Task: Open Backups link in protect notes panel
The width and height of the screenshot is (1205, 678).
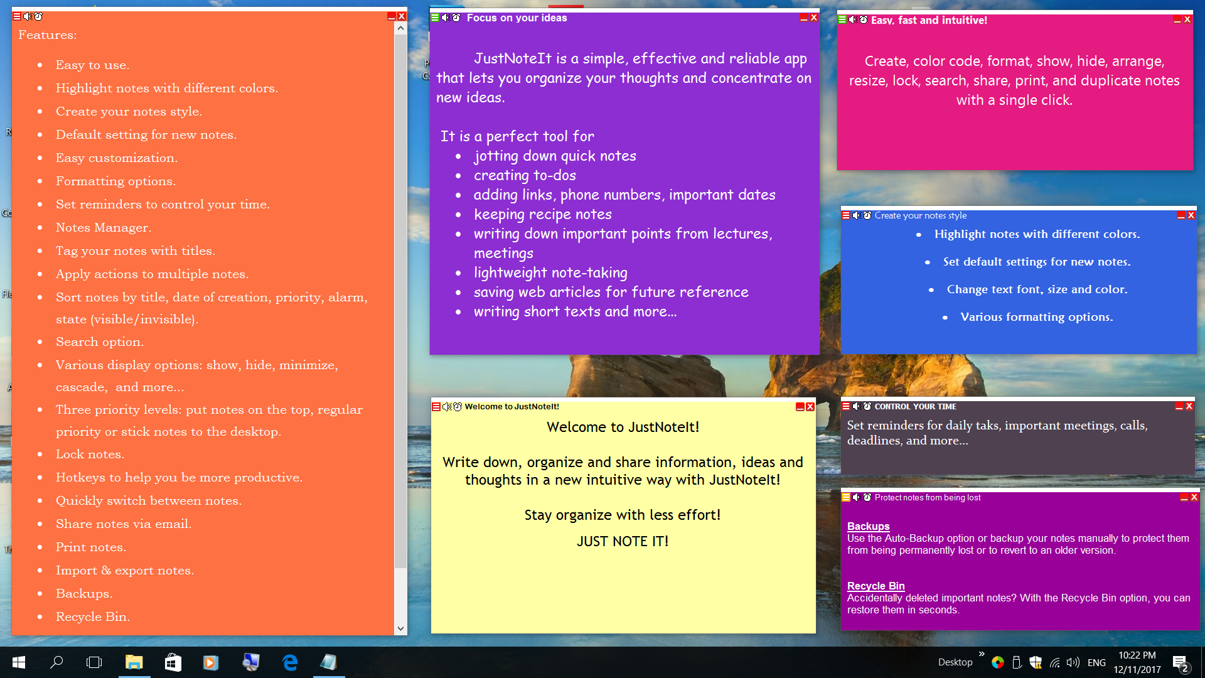Action: [867, 525]
